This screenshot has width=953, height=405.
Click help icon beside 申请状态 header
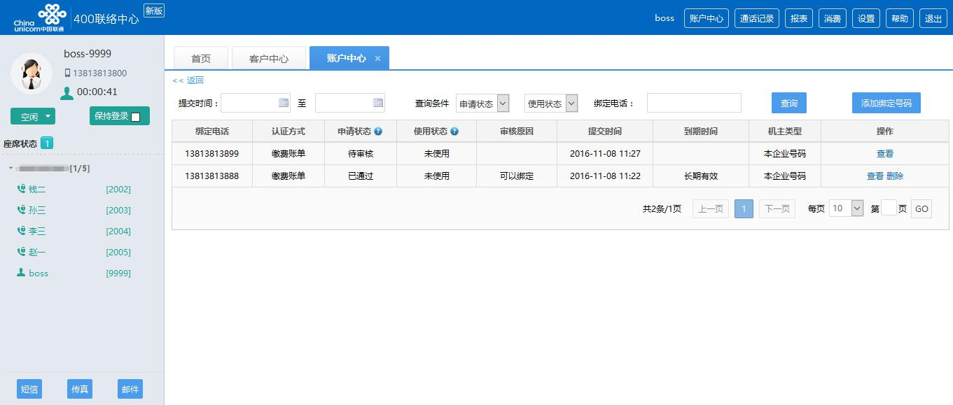coord(378,132)
